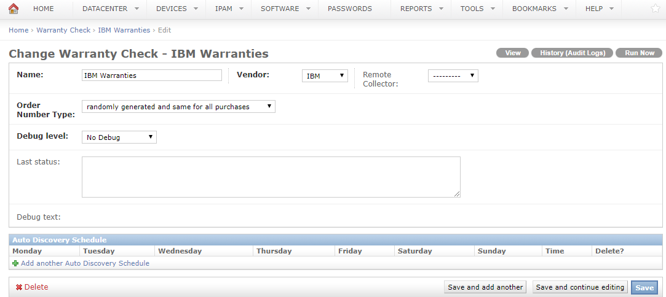Click the page title Change Warranty Check
Viewport: 666px width, 297px height.
138,54
